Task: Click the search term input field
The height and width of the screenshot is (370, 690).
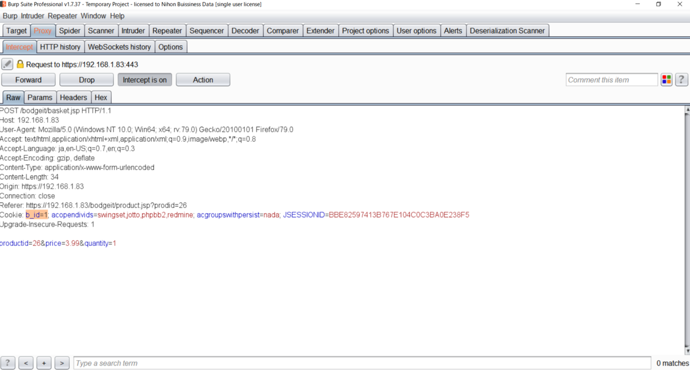Action: click(x=362, y=363)
